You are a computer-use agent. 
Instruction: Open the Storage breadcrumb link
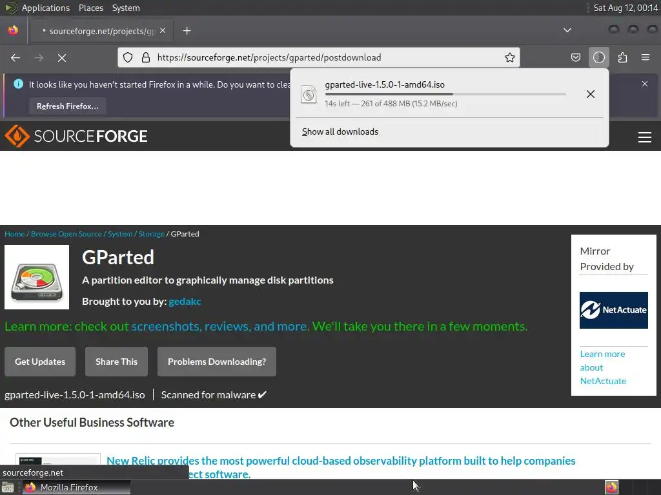click(151, 234)
